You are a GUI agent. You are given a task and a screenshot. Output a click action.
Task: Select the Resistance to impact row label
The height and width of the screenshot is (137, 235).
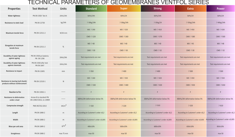(x=14, y=71)
